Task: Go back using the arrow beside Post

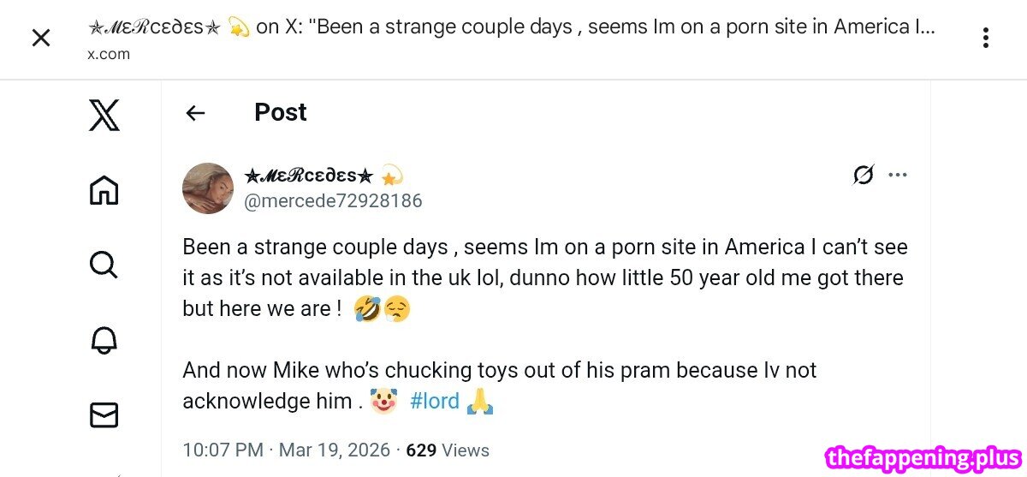Action: click(196, 113)
